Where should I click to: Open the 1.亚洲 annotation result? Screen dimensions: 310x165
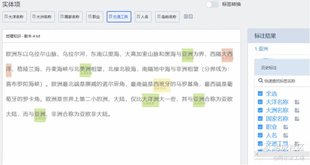coord(261,49)
